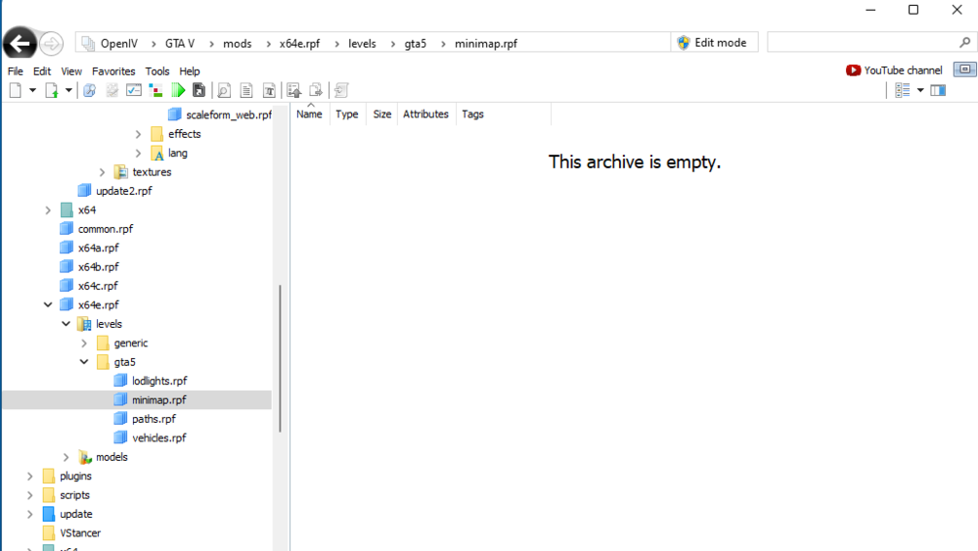The image size is (978, 551).
Task: Open the Edit menu
Action: point(42,71)
